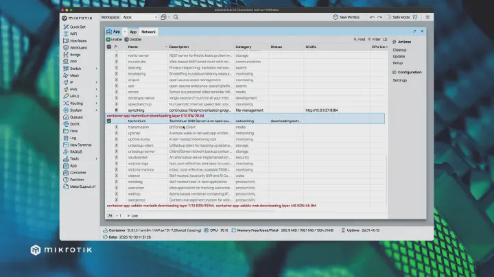Open Quick Set from the sidebar
Image resolution: width=494 pixels, height=277 pixels.
pos(74,27)
